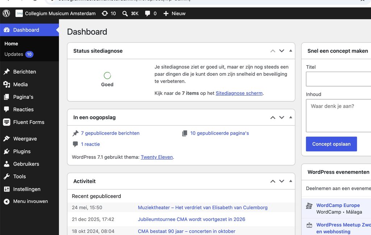
Task: Open the Twenty Eleven theme link
Action: 157,157
